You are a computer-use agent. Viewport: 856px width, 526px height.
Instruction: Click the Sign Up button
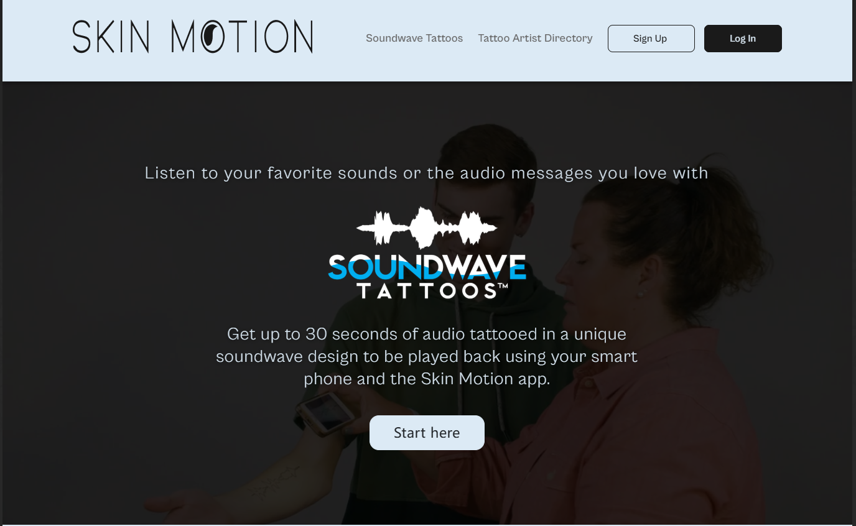(x=651, y=39)
